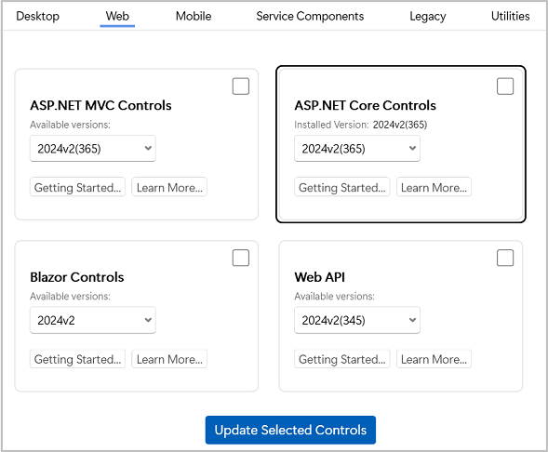Open the Legacy tab

click(428, 16)
